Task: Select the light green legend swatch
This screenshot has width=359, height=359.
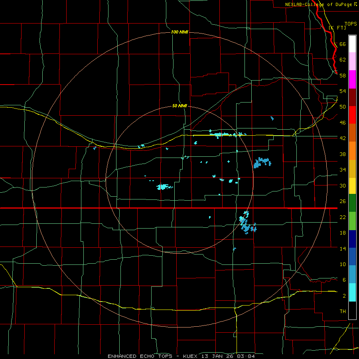Action: [x=352, y=221]
